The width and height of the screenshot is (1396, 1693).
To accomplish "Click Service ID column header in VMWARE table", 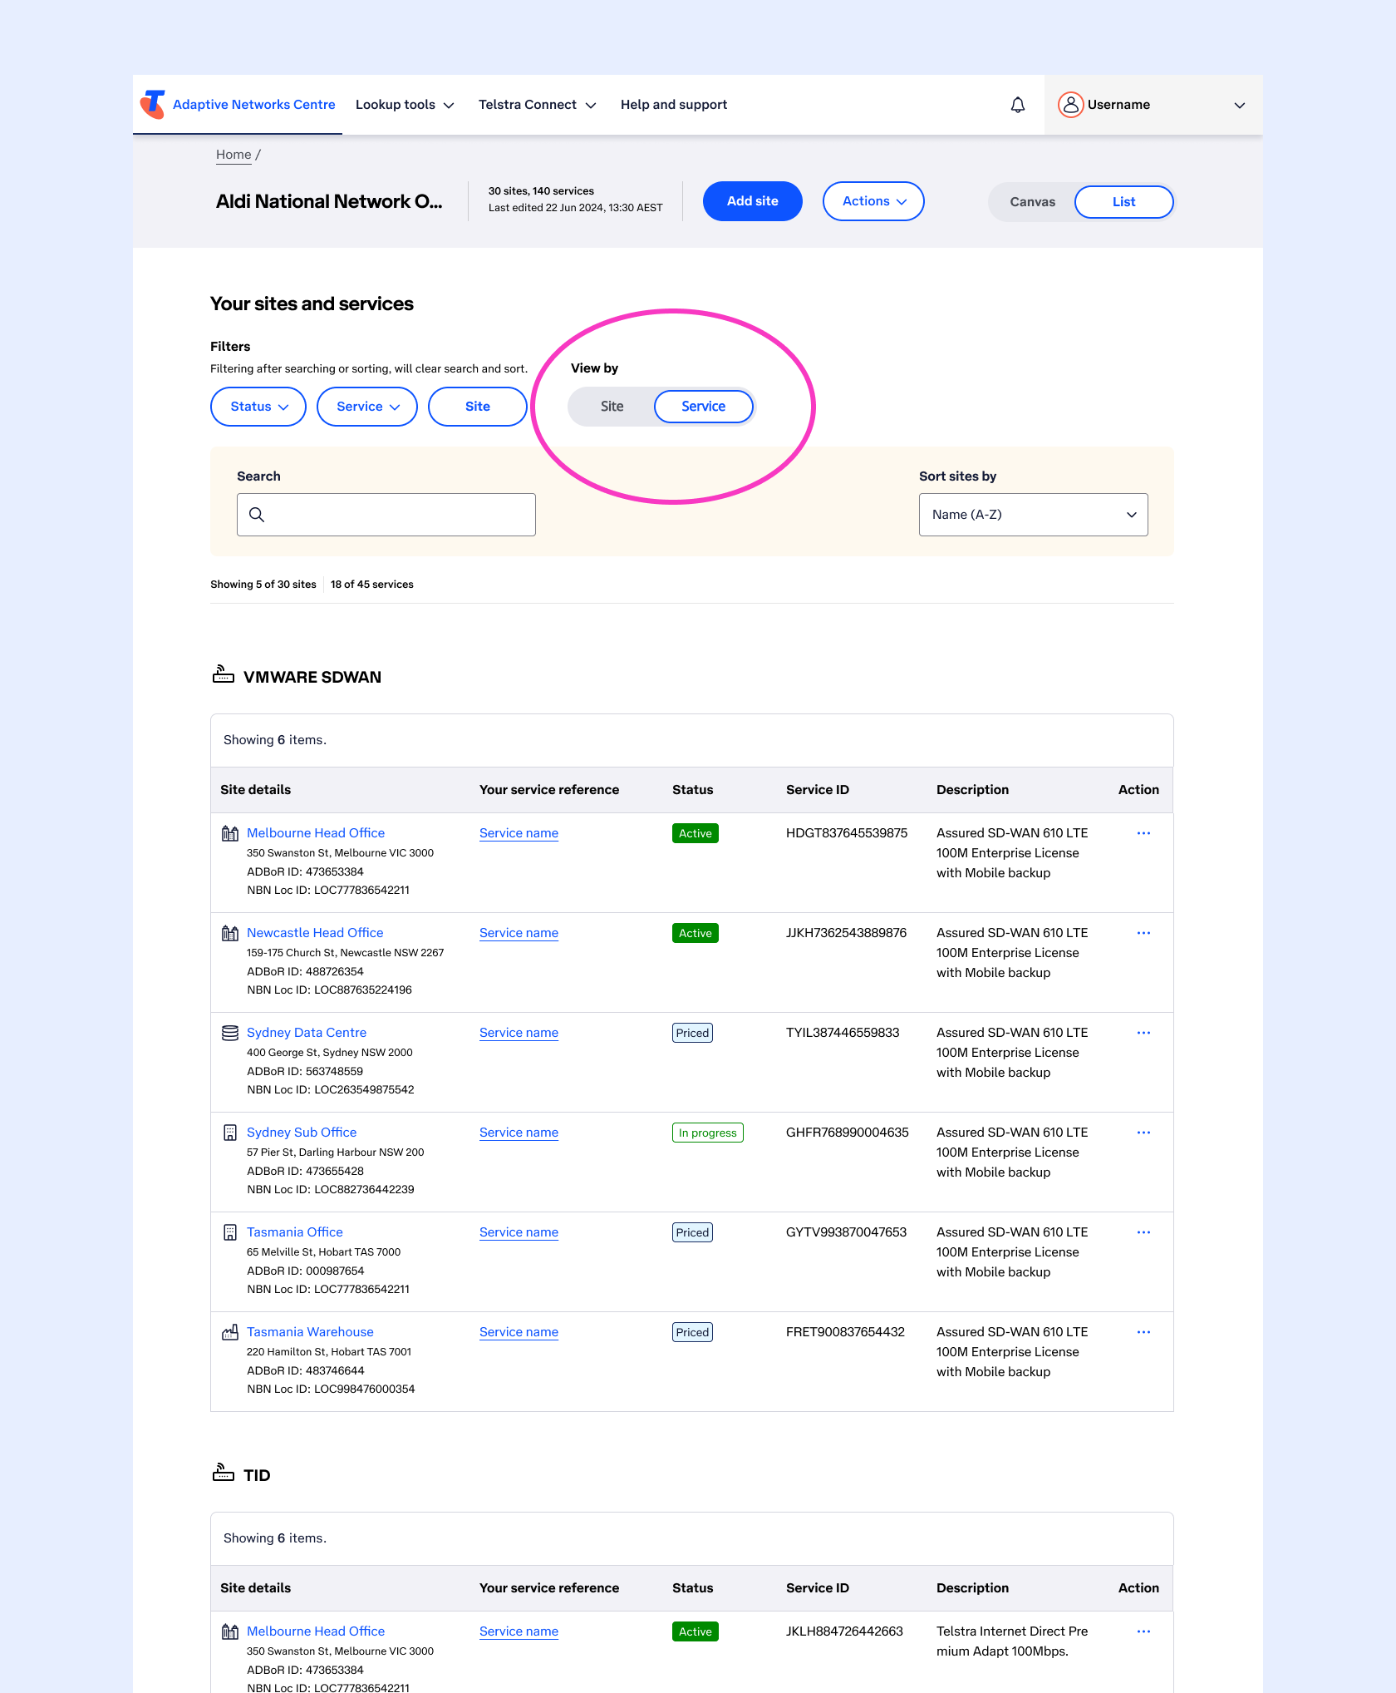I will coord(818,790).
